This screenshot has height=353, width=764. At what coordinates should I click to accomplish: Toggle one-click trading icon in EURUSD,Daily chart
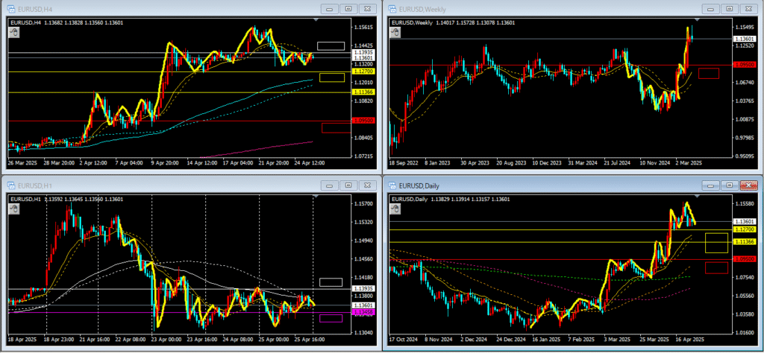click(x=395, y=209)
